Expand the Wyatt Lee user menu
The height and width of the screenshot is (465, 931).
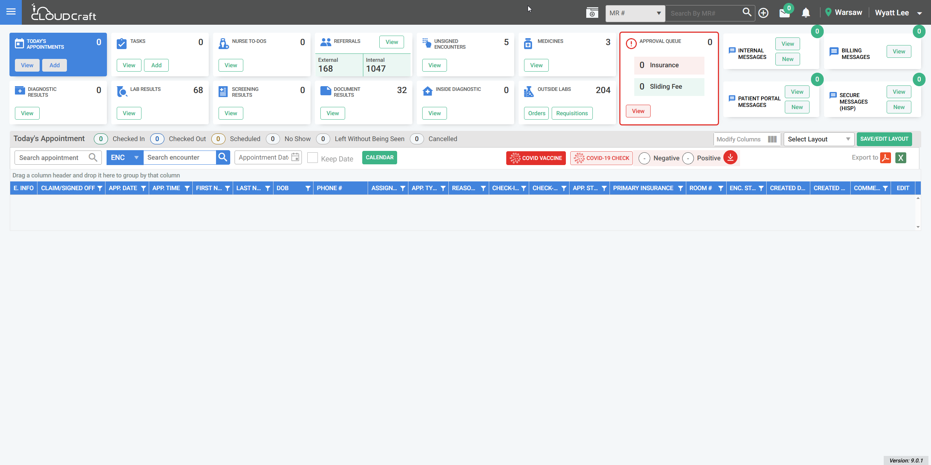pyautogui.click(x=920, y=13)
